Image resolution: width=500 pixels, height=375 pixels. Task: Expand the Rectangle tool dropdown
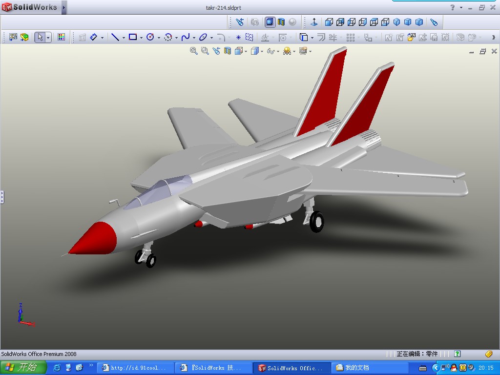tap(141, 38)
